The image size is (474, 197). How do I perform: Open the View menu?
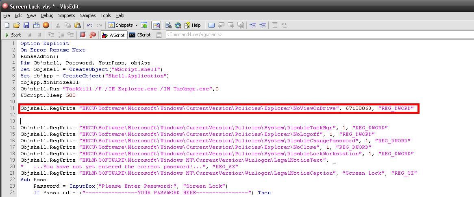31,15
